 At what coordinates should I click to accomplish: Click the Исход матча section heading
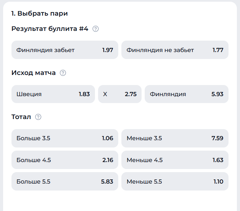[x=33, y=73]
